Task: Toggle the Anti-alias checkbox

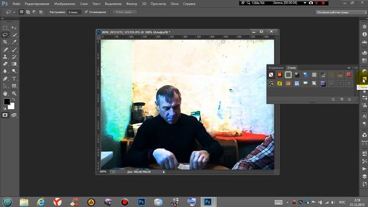Action: pyautogui.click(x=86, y=12)
